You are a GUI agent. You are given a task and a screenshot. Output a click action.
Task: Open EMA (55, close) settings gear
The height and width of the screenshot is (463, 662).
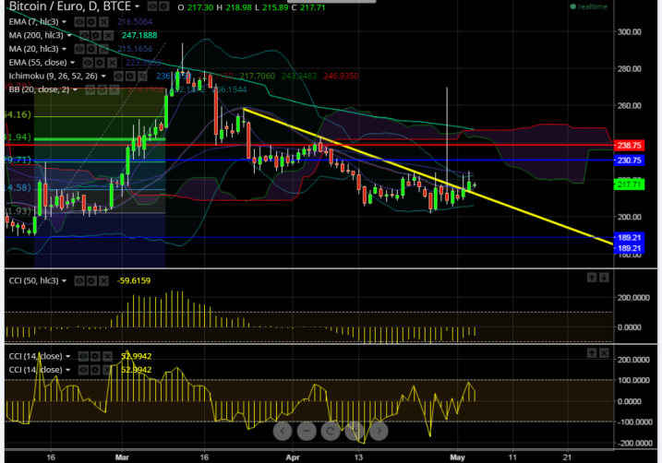point(100,63)
